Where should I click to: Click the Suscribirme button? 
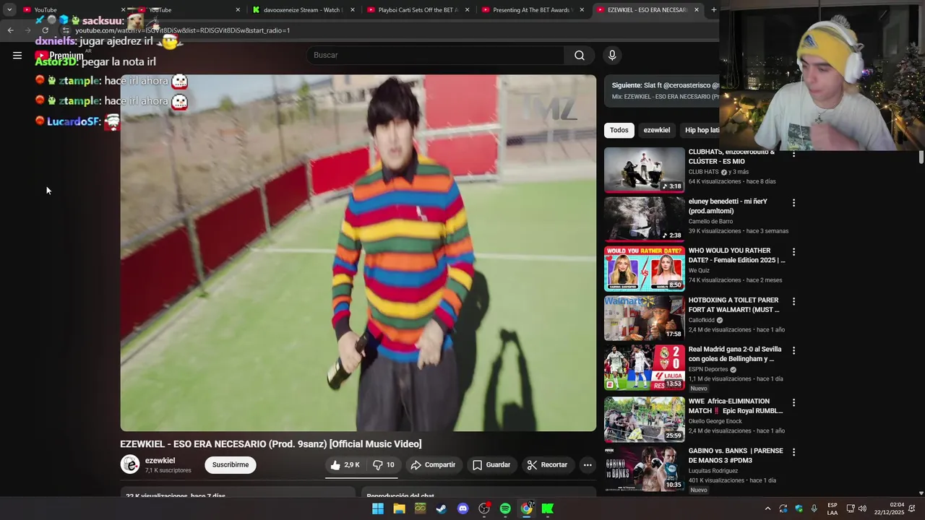(231, 465)
